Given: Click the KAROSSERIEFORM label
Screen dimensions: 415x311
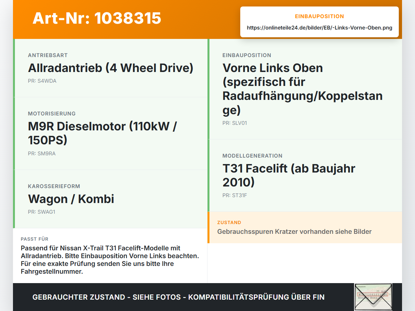Looking at the screenshot, I should [54, 186].
